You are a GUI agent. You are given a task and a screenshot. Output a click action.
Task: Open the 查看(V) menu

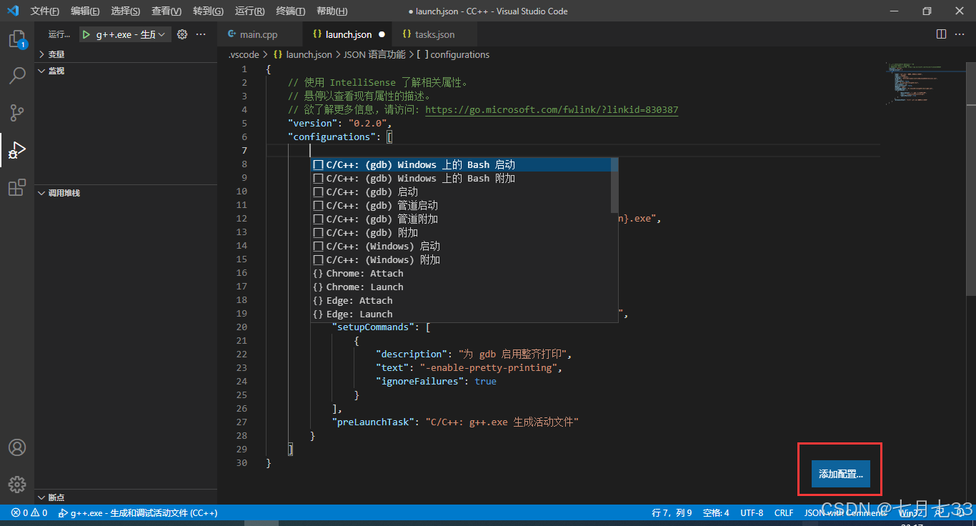coord(166,11)
